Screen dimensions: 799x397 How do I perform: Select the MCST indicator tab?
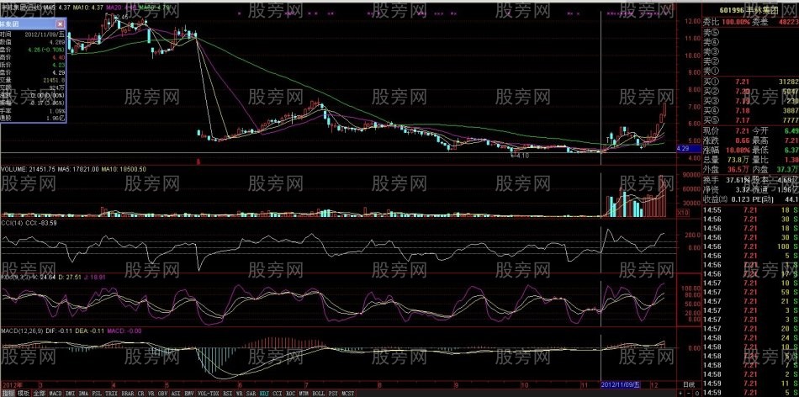(x=347, y=394)
